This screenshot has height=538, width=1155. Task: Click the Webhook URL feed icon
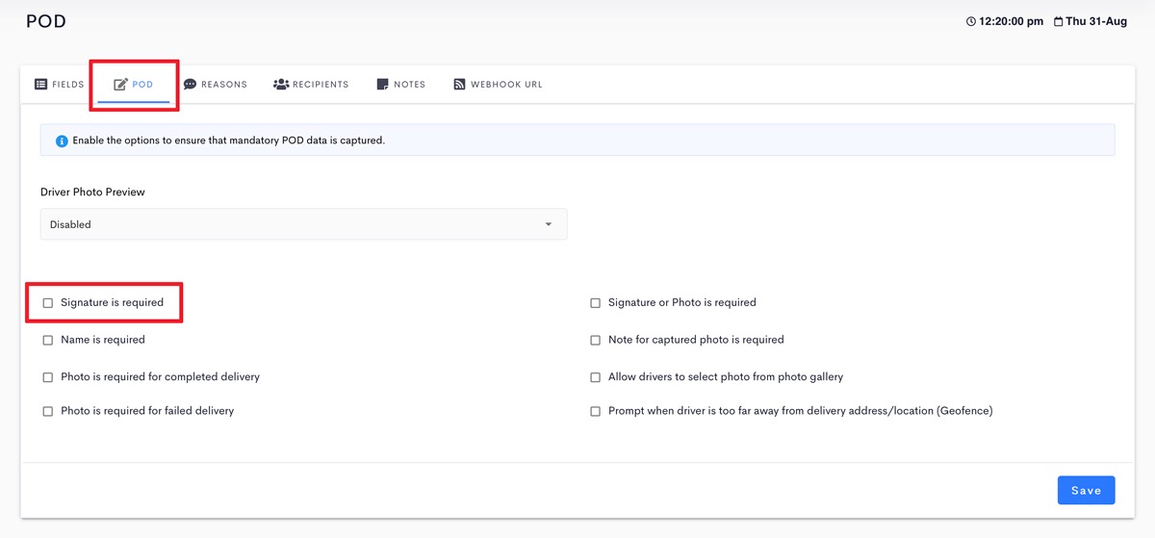click(x=459, y=85)
